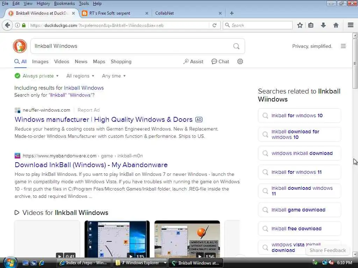Select the Maps search category
The height and width of the screenshot is (268, 358).
tap(99, 61)
